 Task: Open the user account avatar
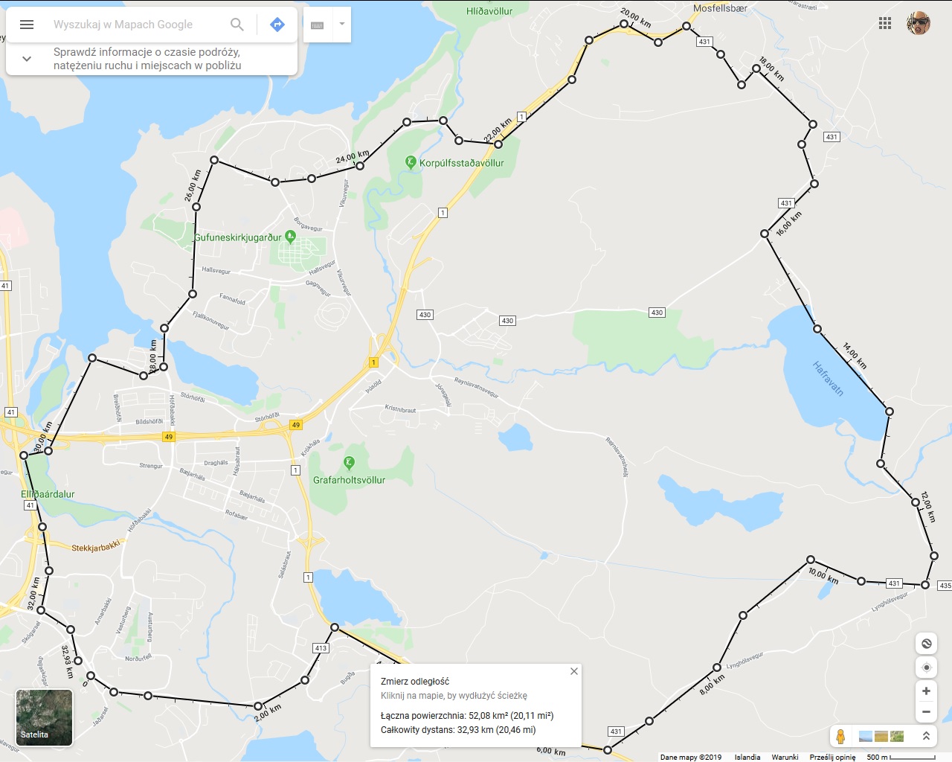[919, 23]
